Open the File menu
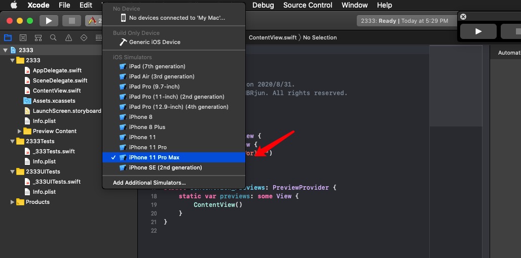Screen dimensions: 521x258 [x=64, y=5]
